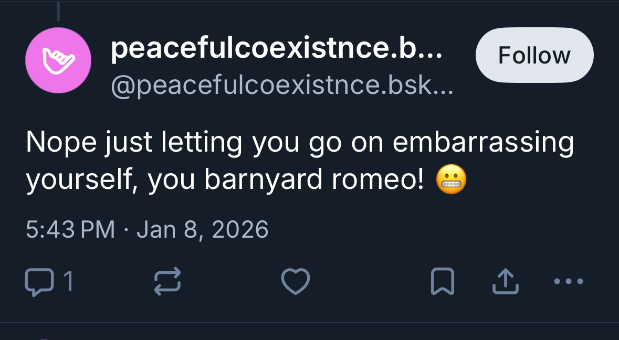Click the thread connector line above the avatar

click(x=58, y=12)
